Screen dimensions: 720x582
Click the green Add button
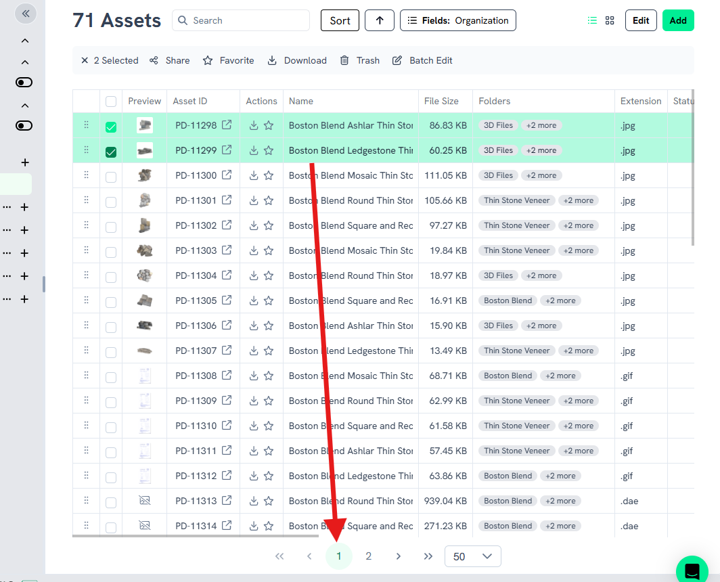click(678, 20)
